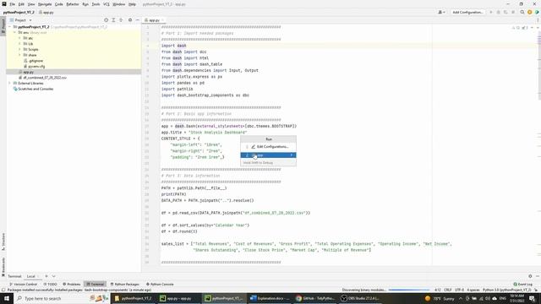The height and width of the screenshot is (304, 541).
Task: Click the orange IDE updates icon
Action: click(530, 12)
